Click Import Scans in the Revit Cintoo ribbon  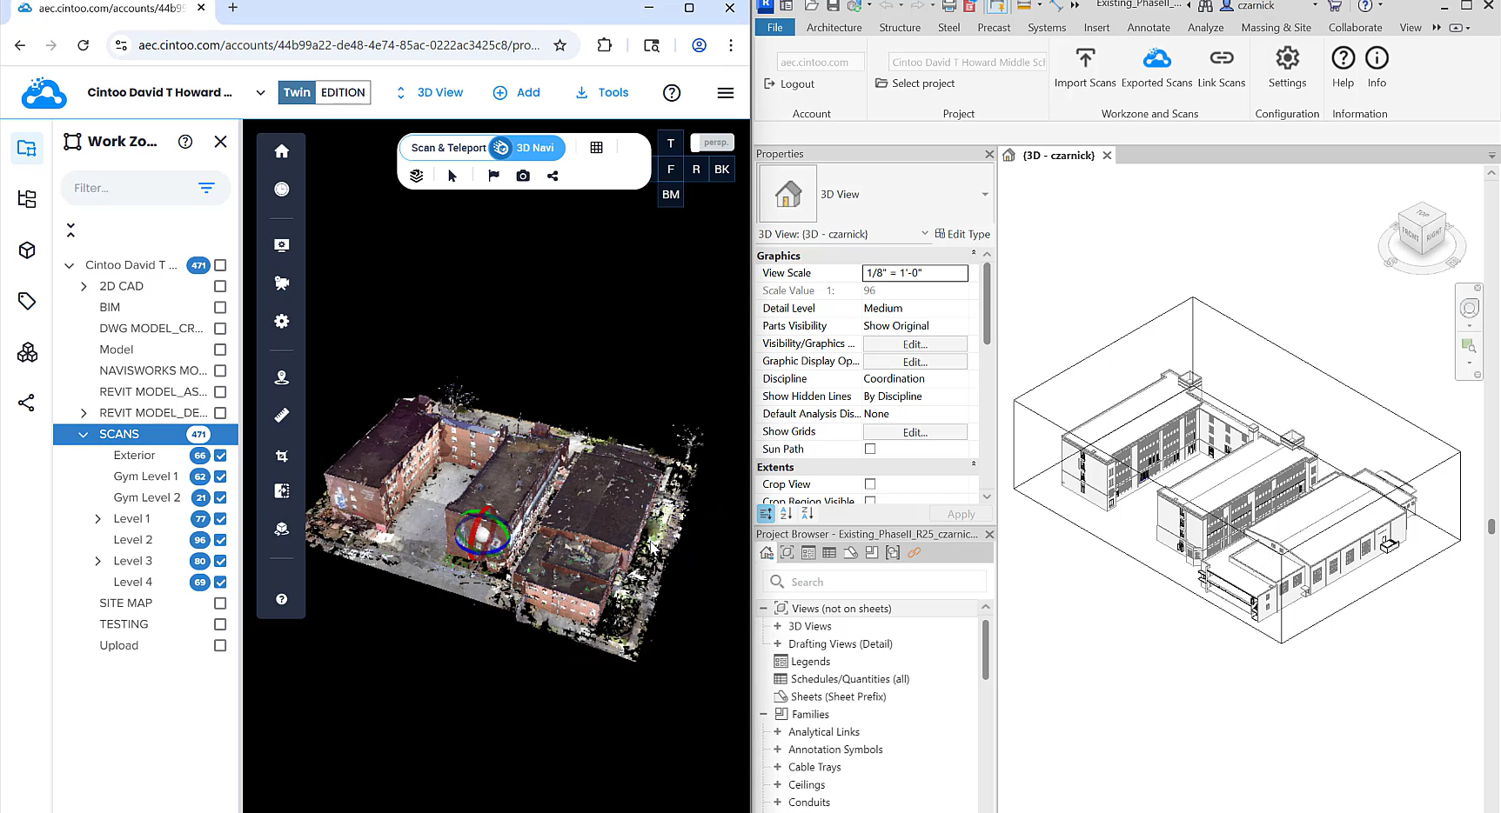pyautogui.click(x=1085, y=69)
